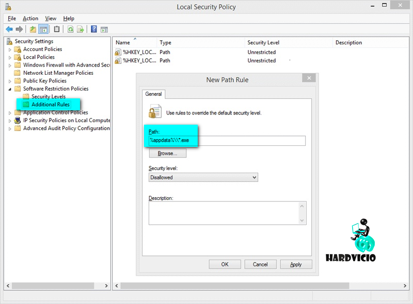Click the Up one level folder icon
The width and height of the screenshot is (413, 304).
[33, 29]
